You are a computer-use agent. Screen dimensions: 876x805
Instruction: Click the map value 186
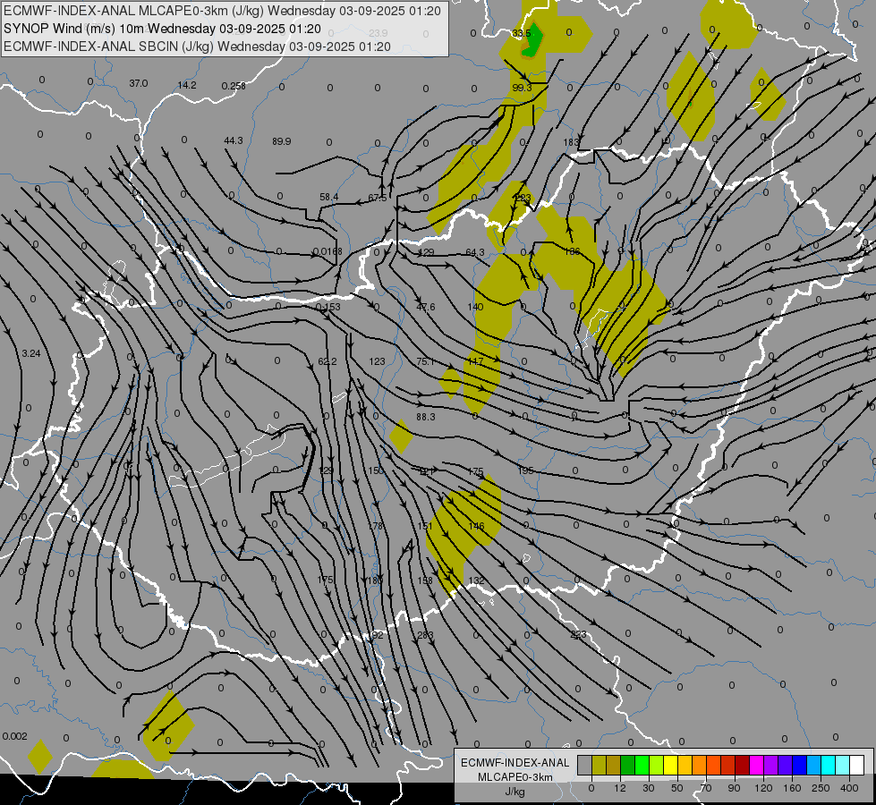[x=572, y=252]
